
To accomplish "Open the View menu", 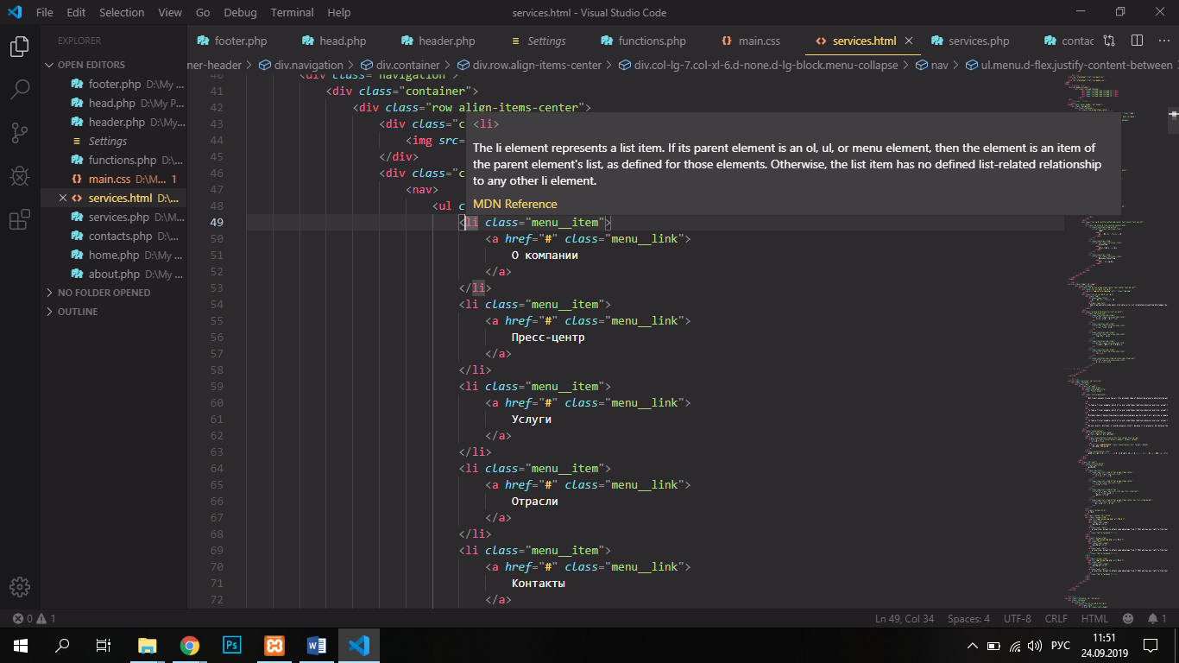I will pyautogui.click(x=170, y=12).
